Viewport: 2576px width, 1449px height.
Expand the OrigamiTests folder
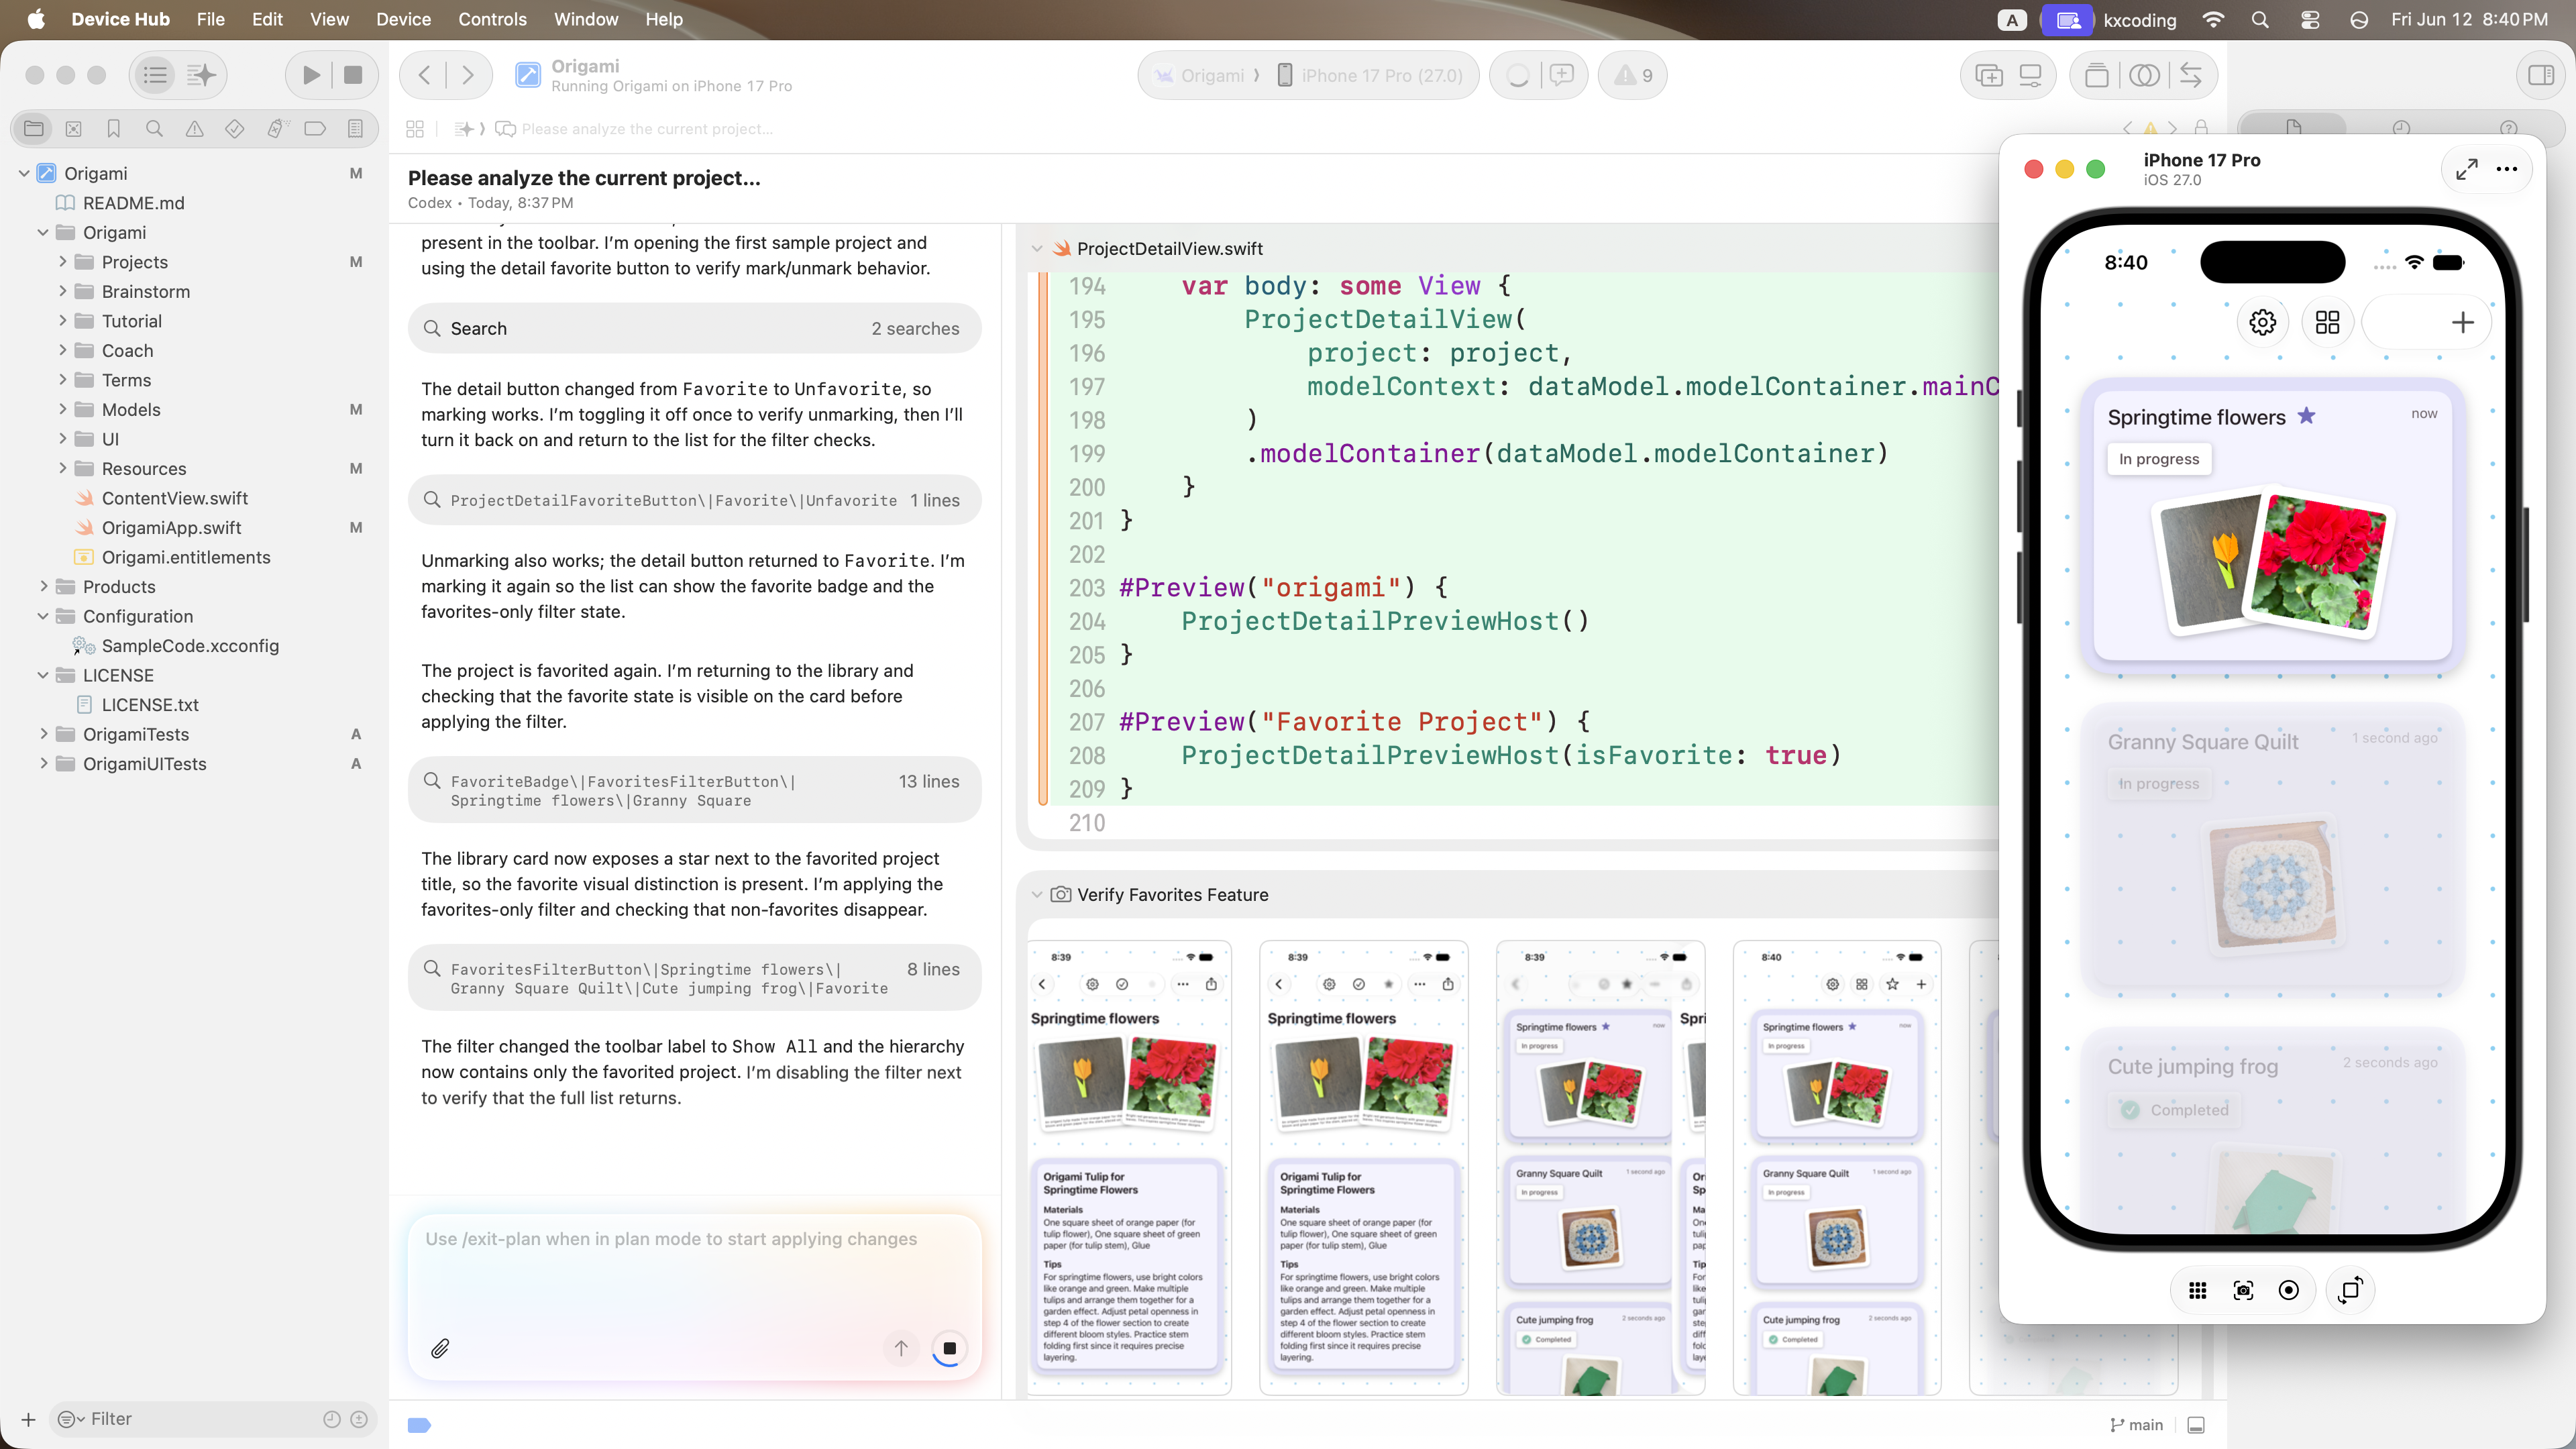point(43,734)
